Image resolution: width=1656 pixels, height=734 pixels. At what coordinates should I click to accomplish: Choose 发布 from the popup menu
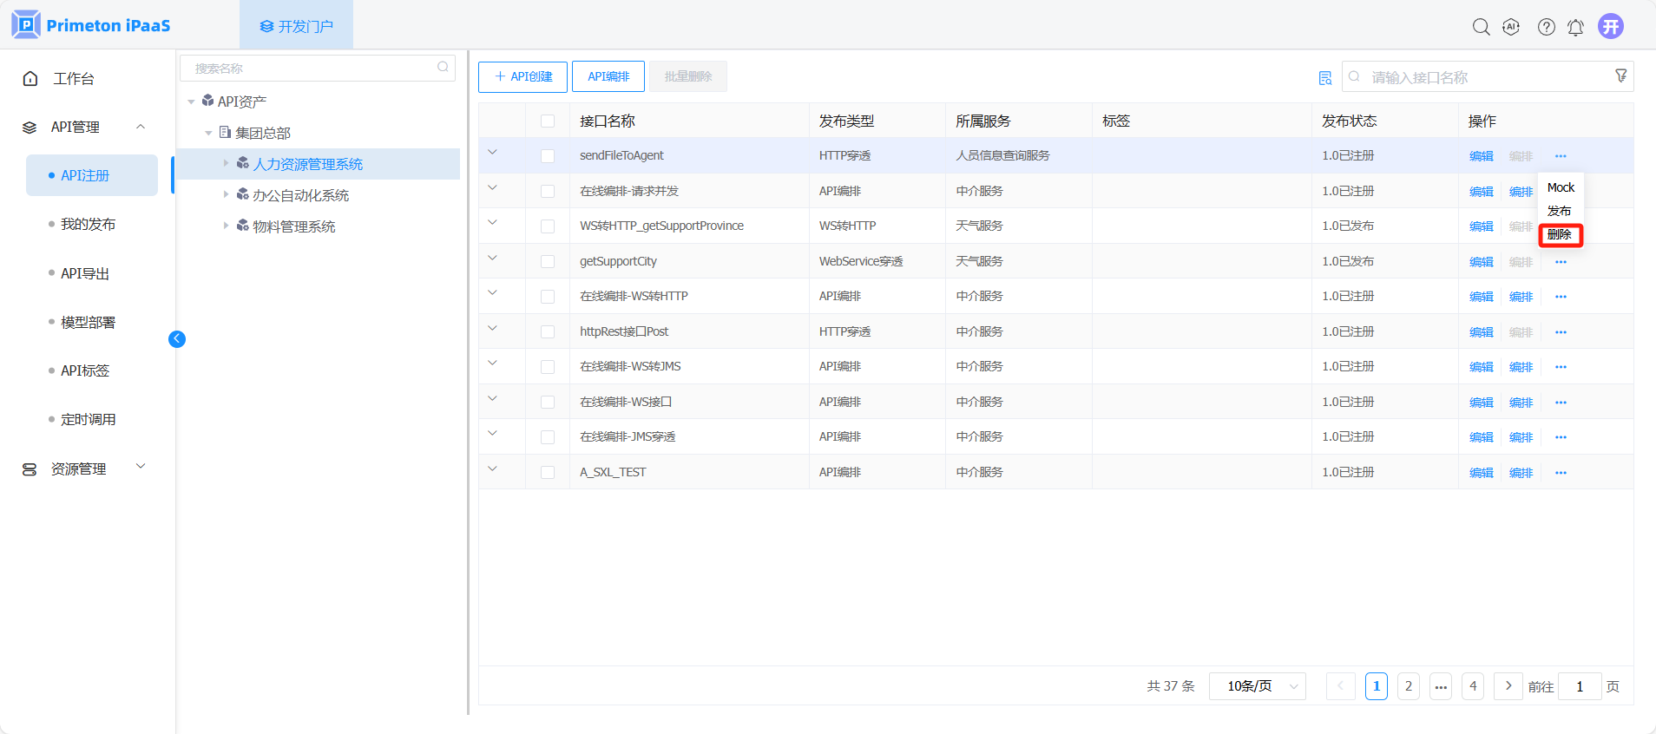pos(1559,211)
